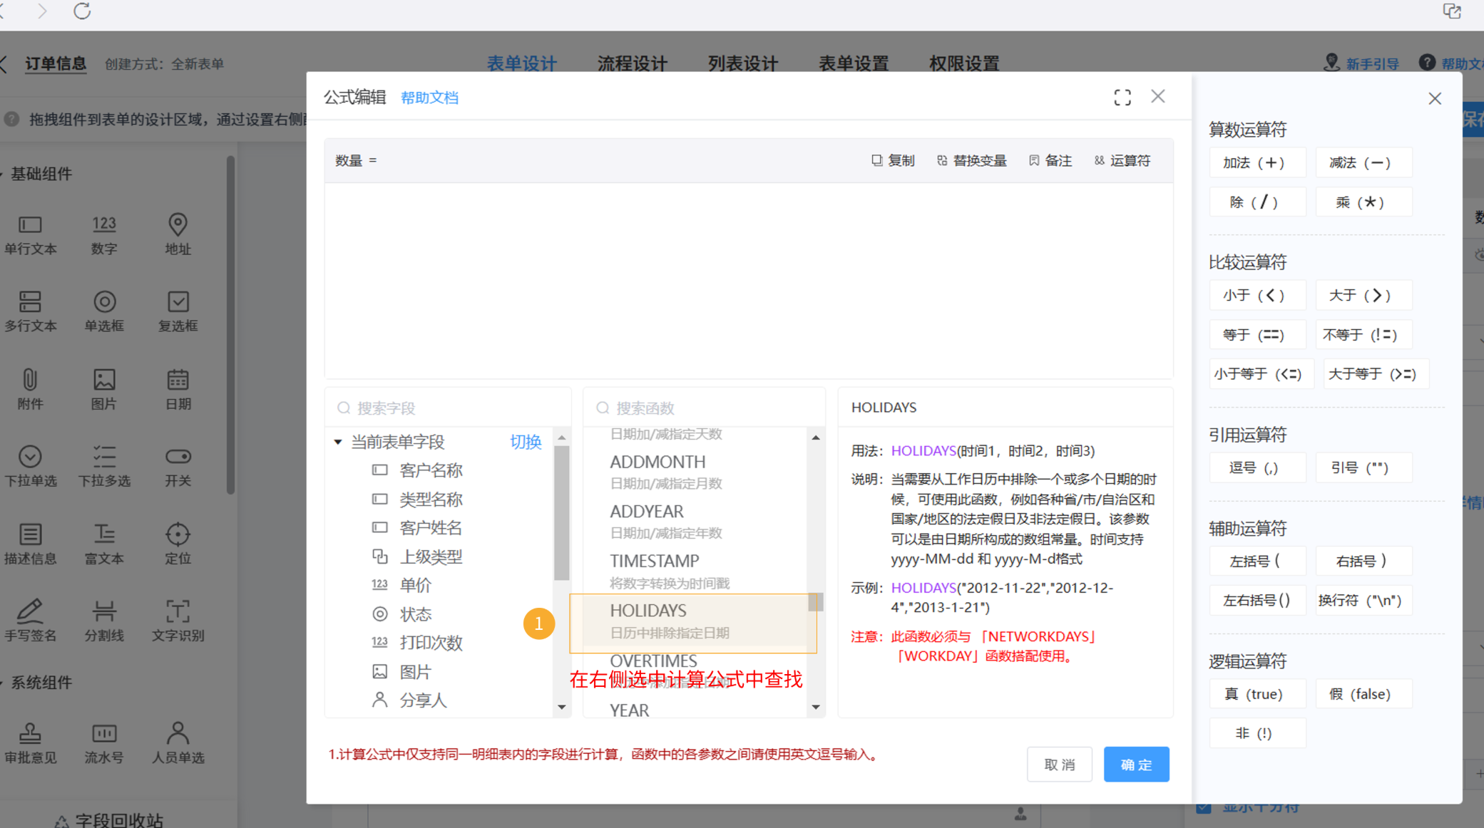Click the function list scroll-up arrow
Screen dimensions: 1484x828
816,438
